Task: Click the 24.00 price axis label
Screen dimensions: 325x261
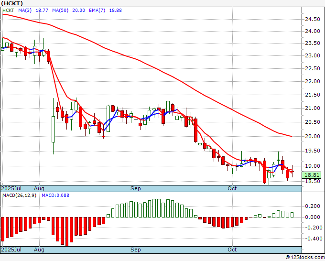Action: tap(313, 31)
